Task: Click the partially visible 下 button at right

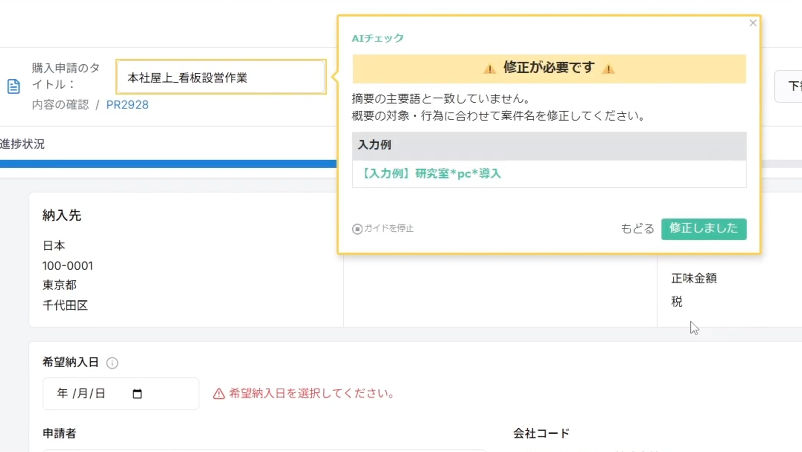Action: click(x=789, y=86)
